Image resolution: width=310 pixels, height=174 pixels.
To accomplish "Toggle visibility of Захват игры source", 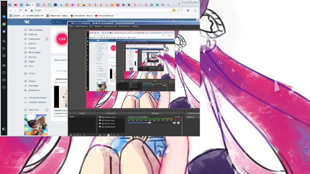I will (x=100, y=120).
